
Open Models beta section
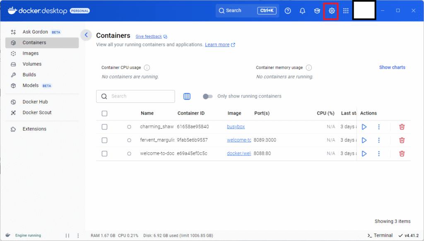(42, 85)
